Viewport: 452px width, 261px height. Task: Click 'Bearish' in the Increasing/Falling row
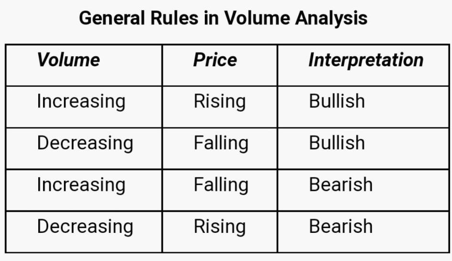coord(340,185)
